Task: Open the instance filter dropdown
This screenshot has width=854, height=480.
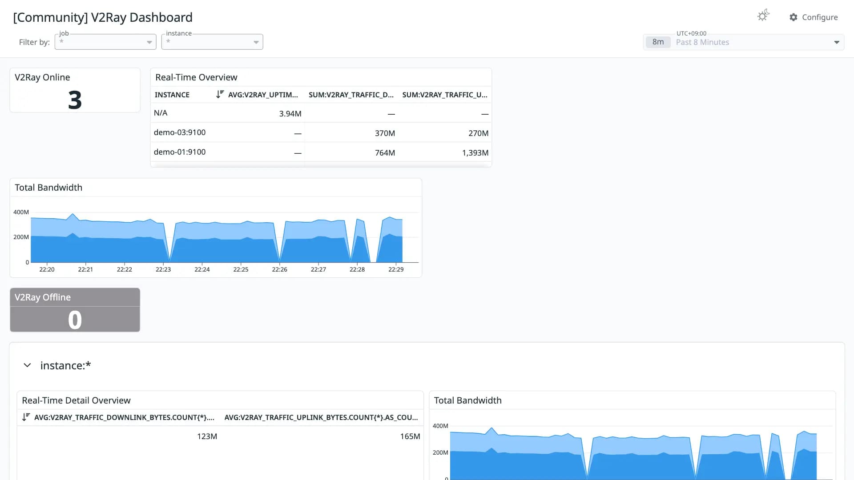Action: pyautogui.click(x=212, y=42)
